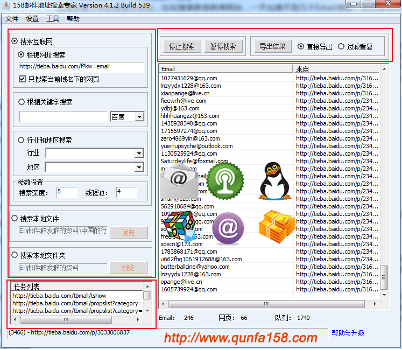Select email row opange@live.cn
The width and height of the screenshot is (402, 349).
[x=226, y=282]
